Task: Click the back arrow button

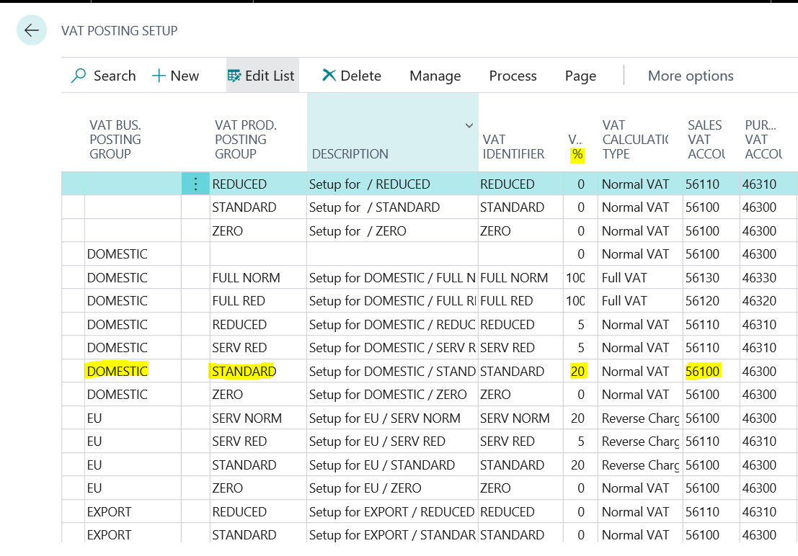Action: coord(31,30)
